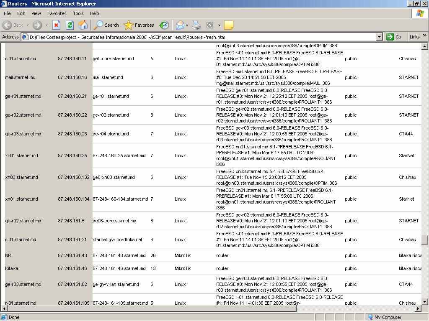
Task: Click the vertical scrollbar up arrow
Action: [425, 46]
